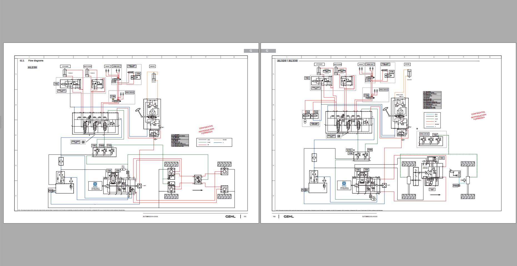The width and height of the screenshot is (517, 266).
Task: Click the Y16 label on the AL320 / AL330 page
Action: coord(391,72)
